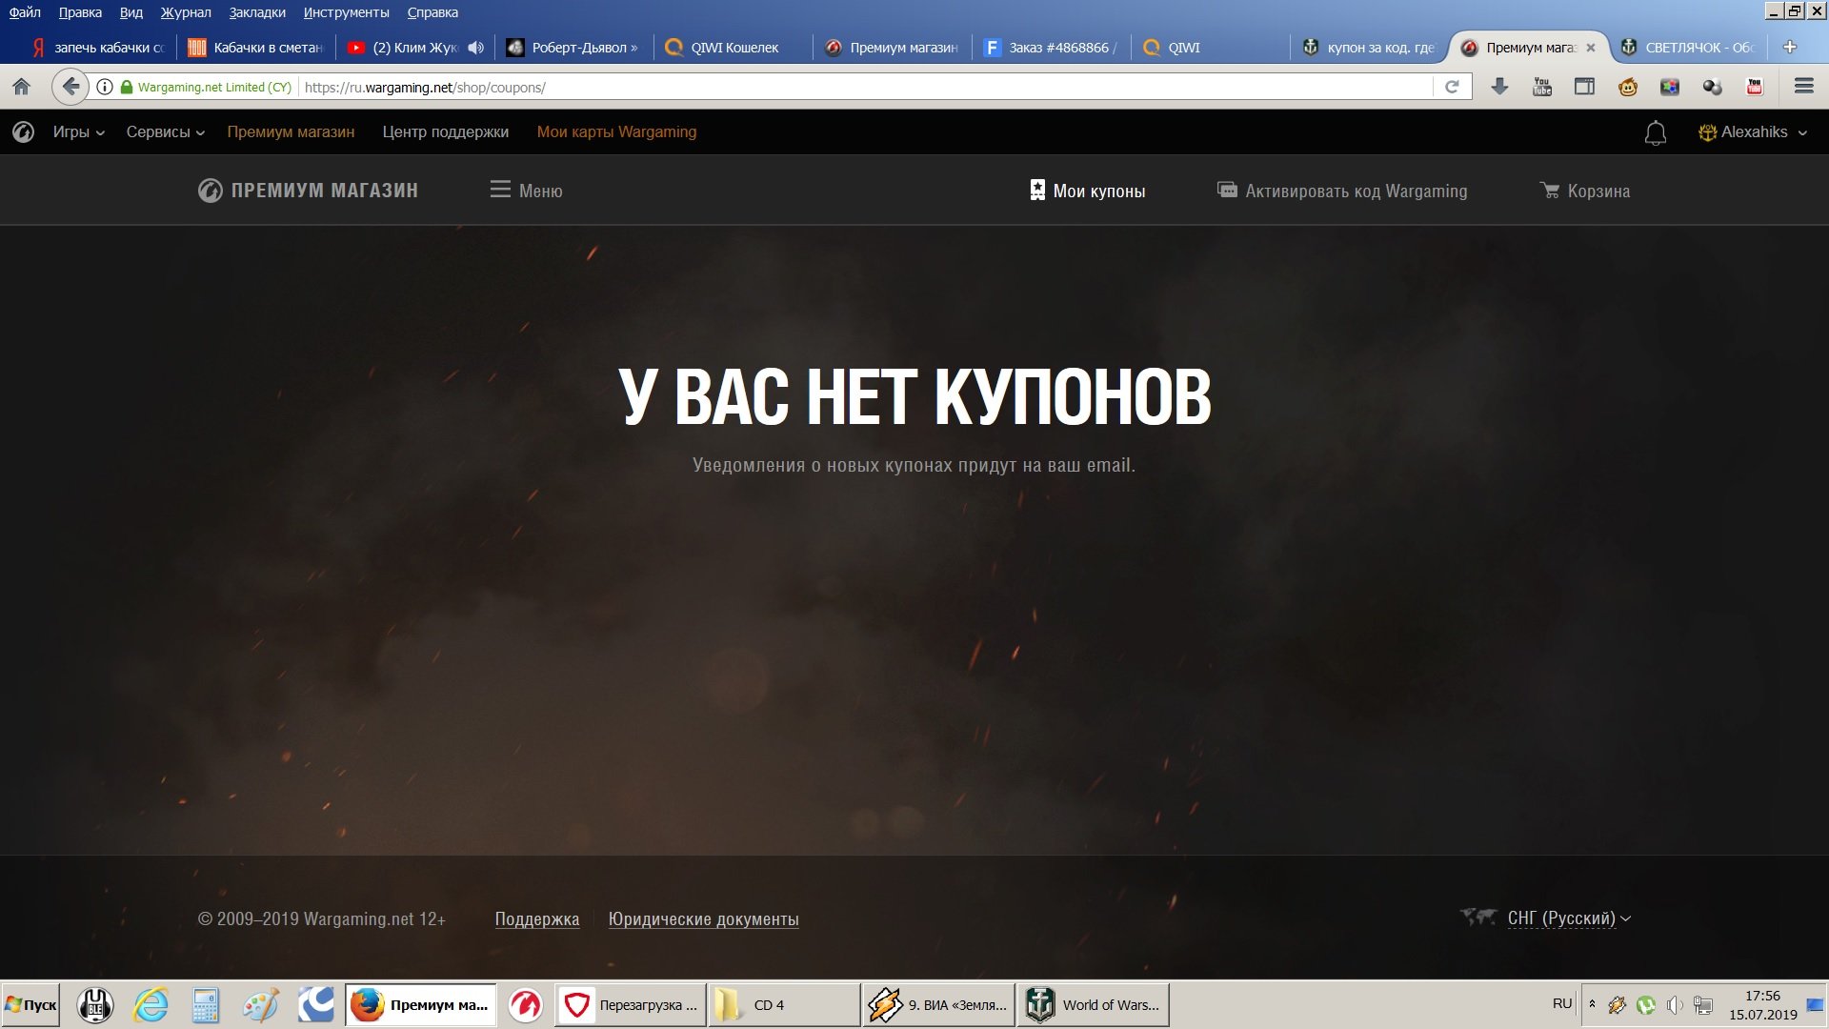The width and height of the screenshot is (1829, 1029).
Task: Switch to the СВЕТЛЯЧОК tab
Action: pos(1689,48)
